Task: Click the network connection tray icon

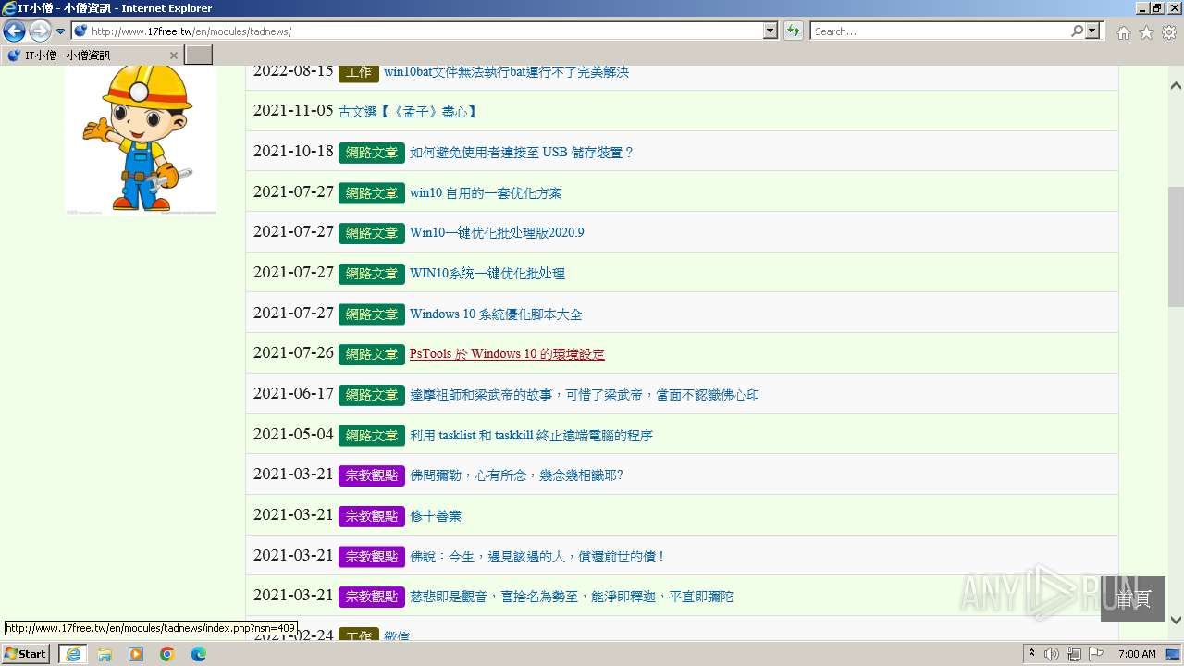Action: tap(1074, 654)
